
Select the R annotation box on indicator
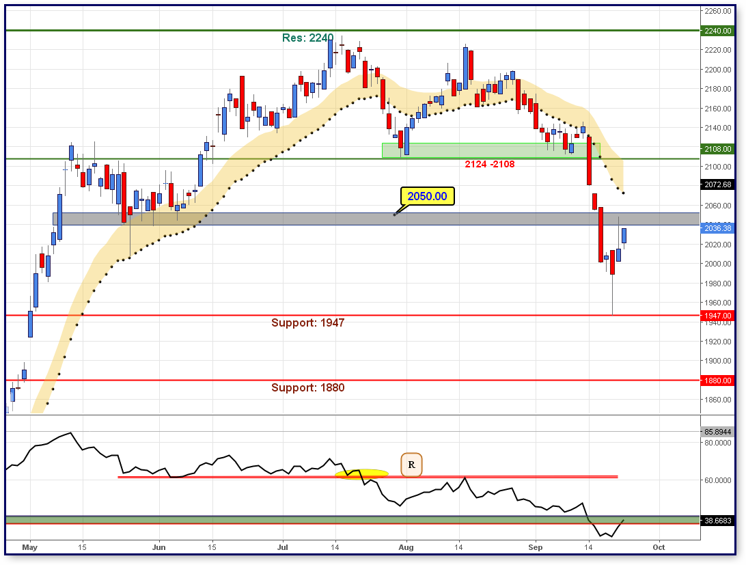[411, 465]
